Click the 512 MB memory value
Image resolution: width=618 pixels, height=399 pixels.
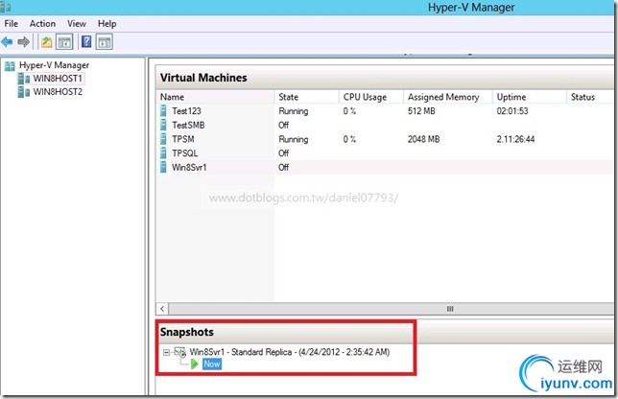(x=421, y=111)
